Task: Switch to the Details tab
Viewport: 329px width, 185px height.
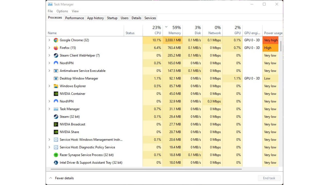Action: [x=136, y=18]
